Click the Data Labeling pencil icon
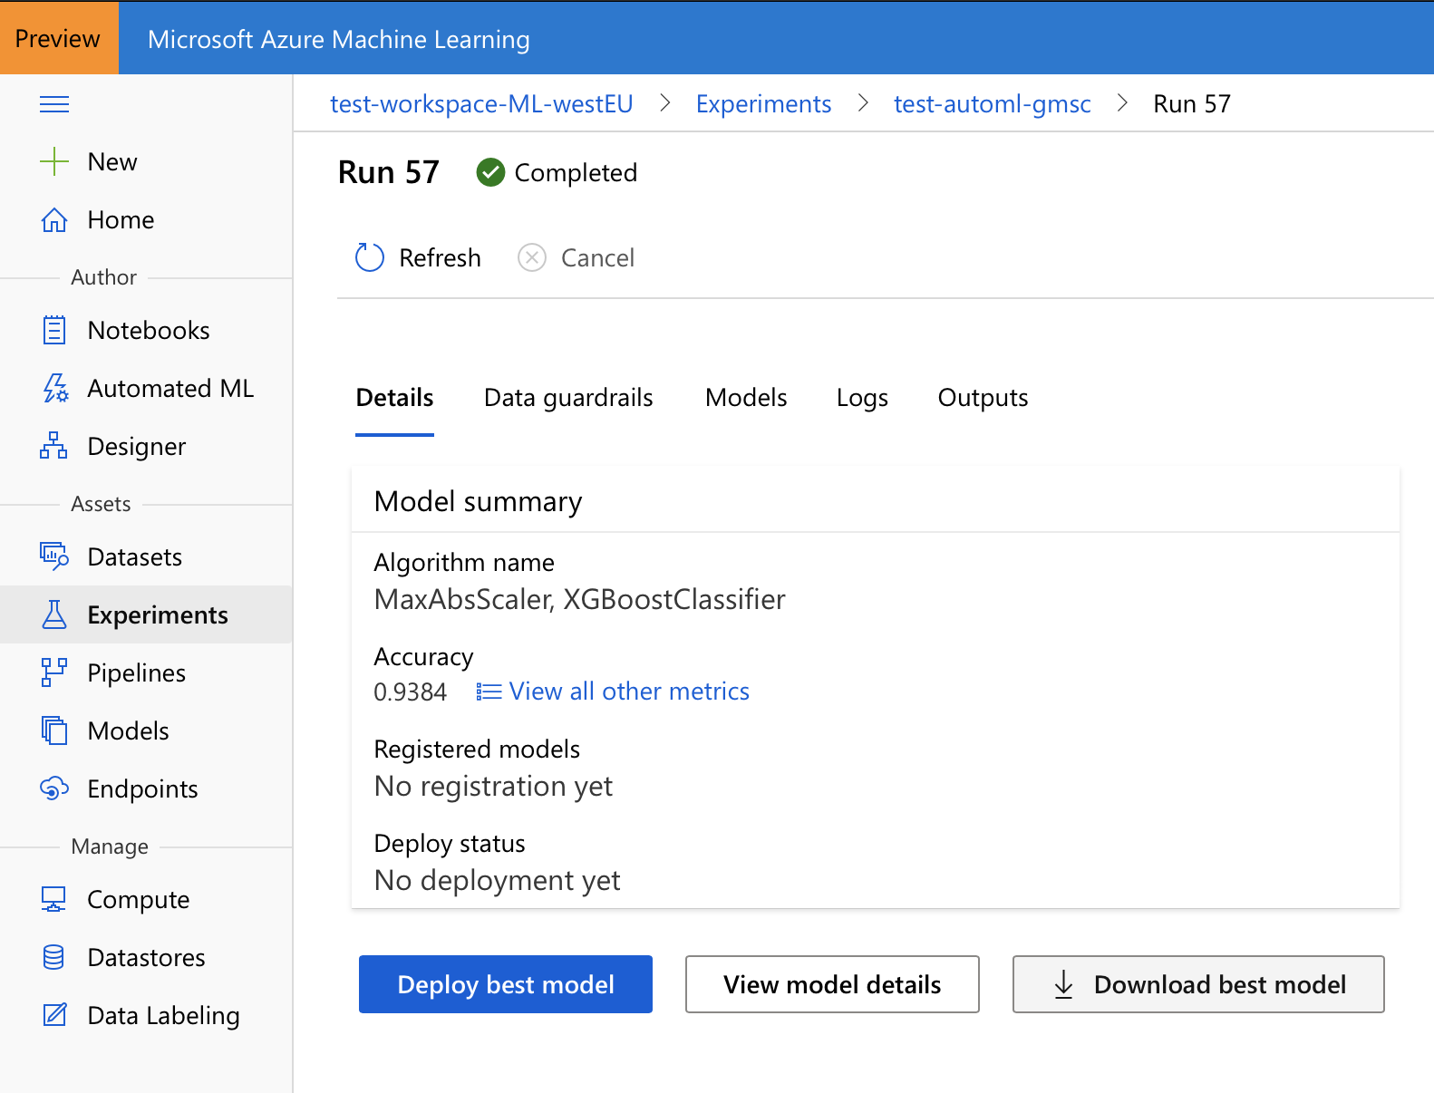The height and width of the screenshot is (1093, 1434). coord(54,1015)
